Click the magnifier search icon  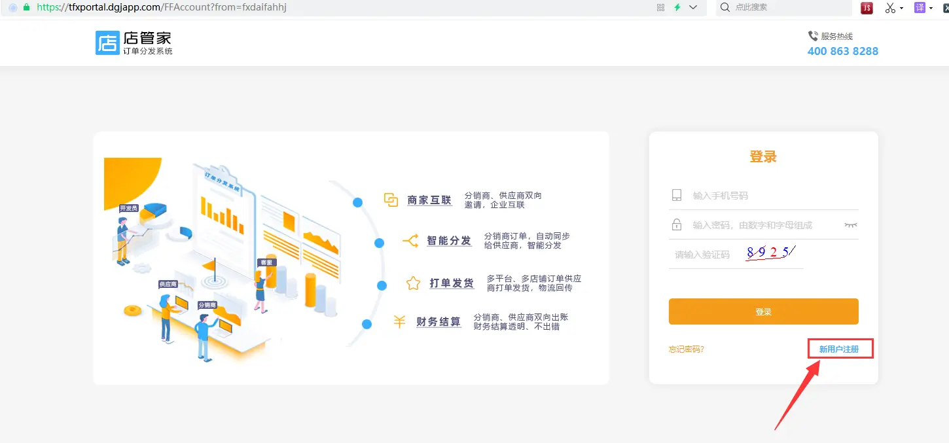(725, 8)
